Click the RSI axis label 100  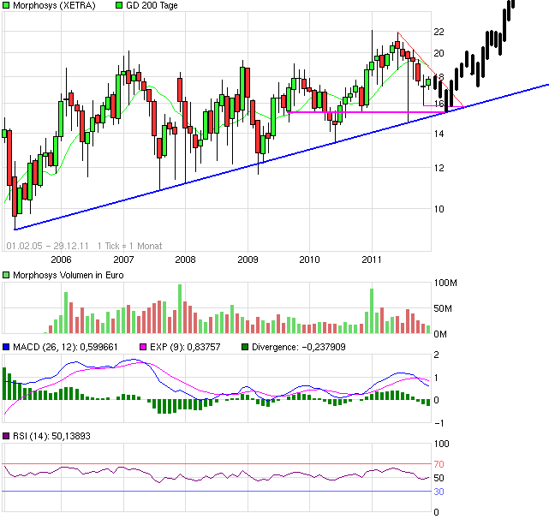coord(441,444)
